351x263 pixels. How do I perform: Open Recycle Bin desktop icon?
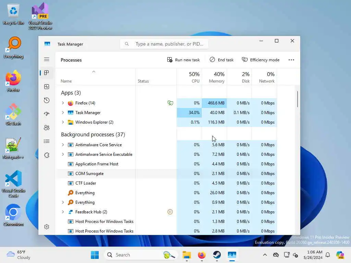(x=13, y=14)
